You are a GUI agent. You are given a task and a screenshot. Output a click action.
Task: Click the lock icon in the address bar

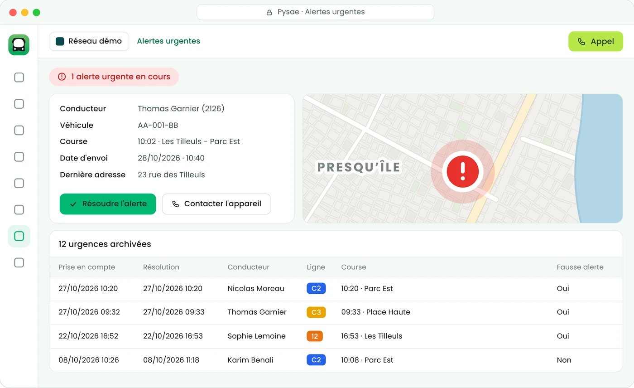(x=269, y=12)
